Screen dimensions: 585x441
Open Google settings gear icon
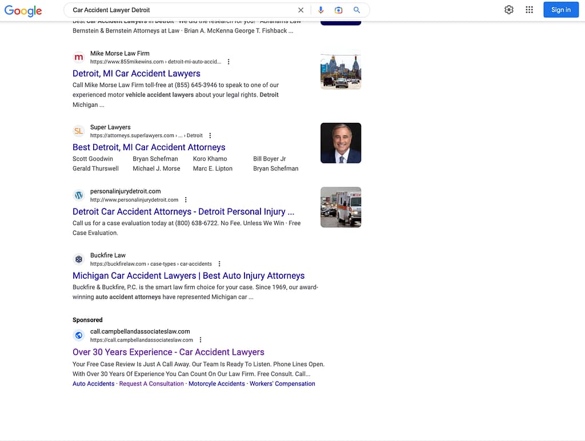(509, 10)
